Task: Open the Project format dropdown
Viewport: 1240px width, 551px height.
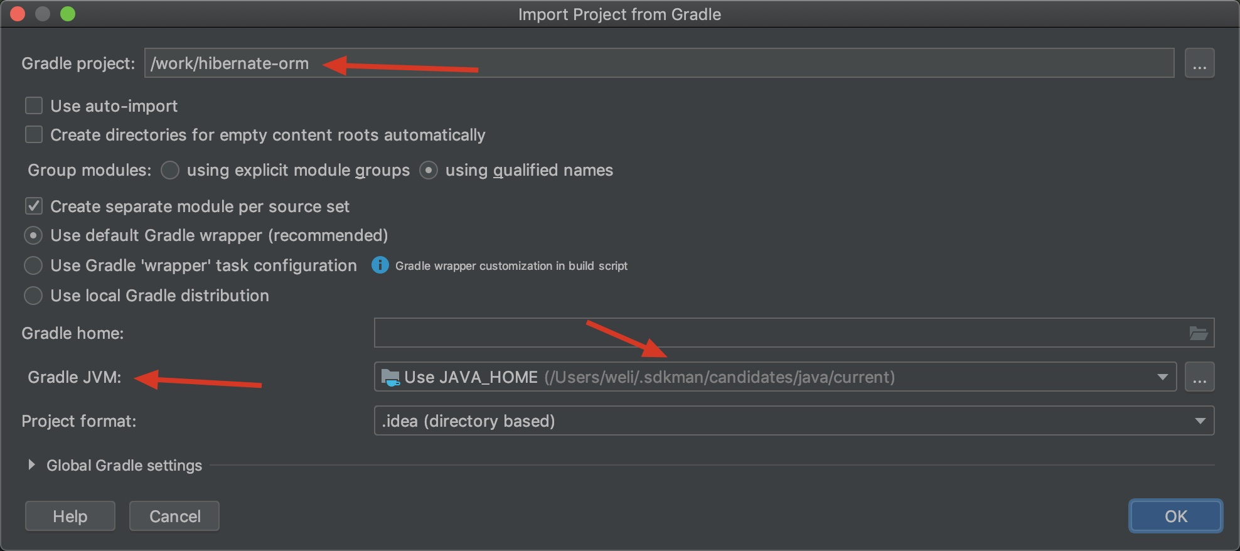Action: click(x=794, y=421)
